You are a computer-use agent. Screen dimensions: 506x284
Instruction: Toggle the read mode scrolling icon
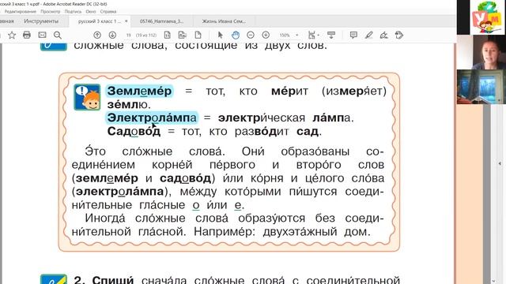(331, 35)
